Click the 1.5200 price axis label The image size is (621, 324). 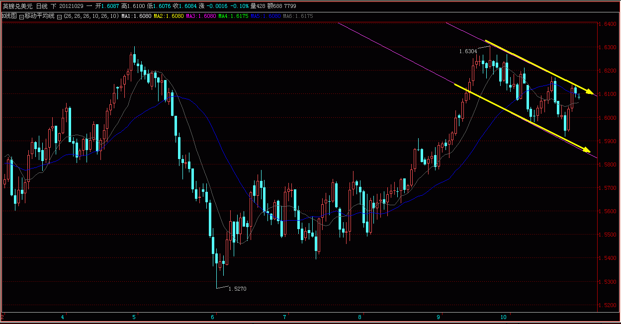tap(607, 305)
